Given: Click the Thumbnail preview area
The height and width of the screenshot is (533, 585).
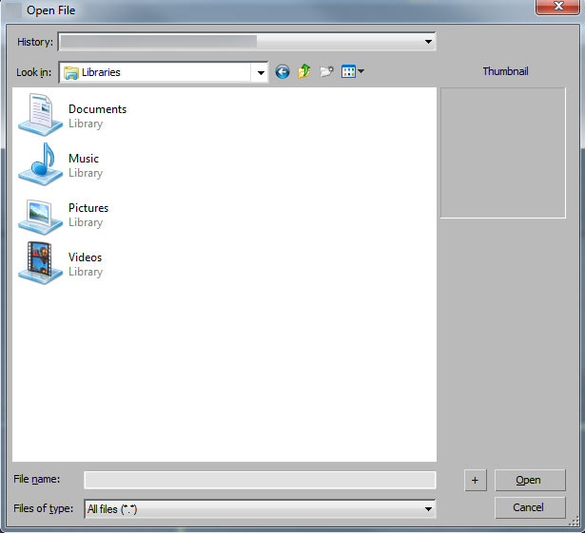Looking at the screenshot, I should [x=503, y=153].
